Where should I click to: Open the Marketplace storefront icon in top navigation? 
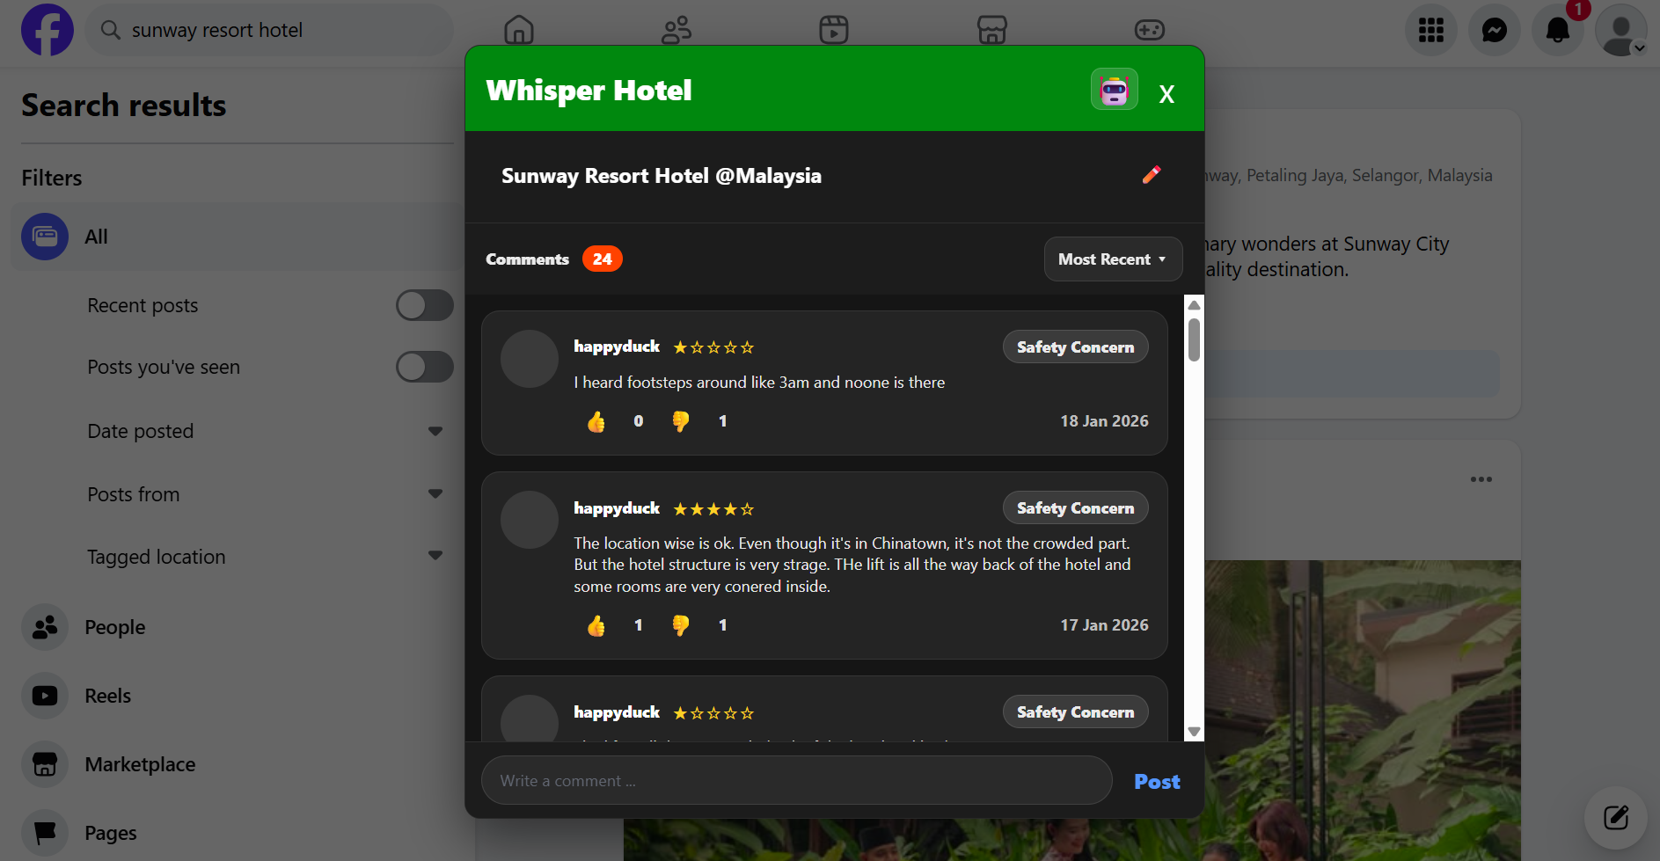[991, 30]
